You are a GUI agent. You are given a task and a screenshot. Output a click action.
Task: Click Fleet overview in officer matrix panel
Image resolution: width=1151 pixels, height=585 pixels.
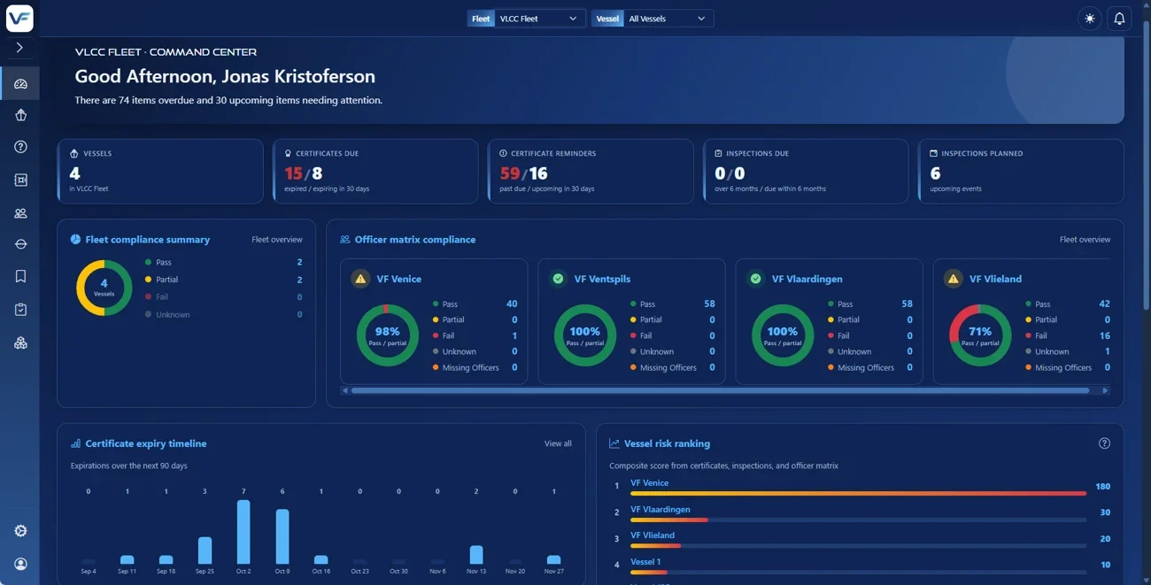[x=1085, y=240]
